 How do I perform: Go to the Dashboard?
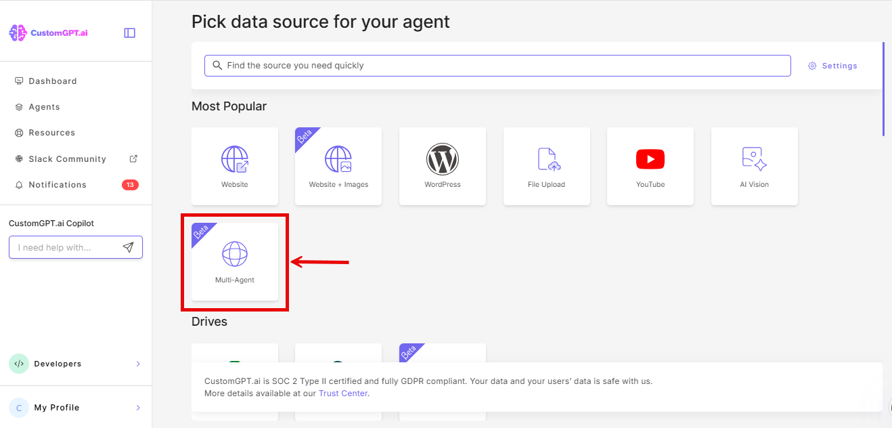pos(51,81)
